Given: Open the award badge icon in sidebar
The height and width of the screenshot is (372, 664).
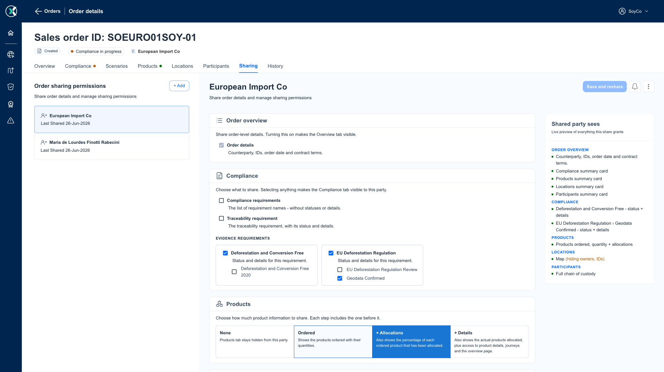Looking at the screenshot, I should [x=11, y=104].
